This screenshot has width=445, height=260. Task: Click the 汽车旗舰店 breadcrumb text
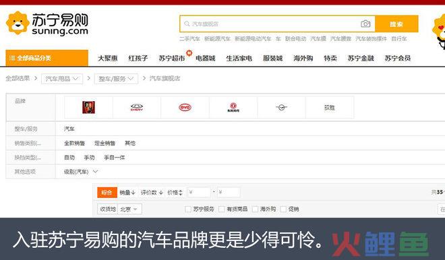(x=165, y=79)
